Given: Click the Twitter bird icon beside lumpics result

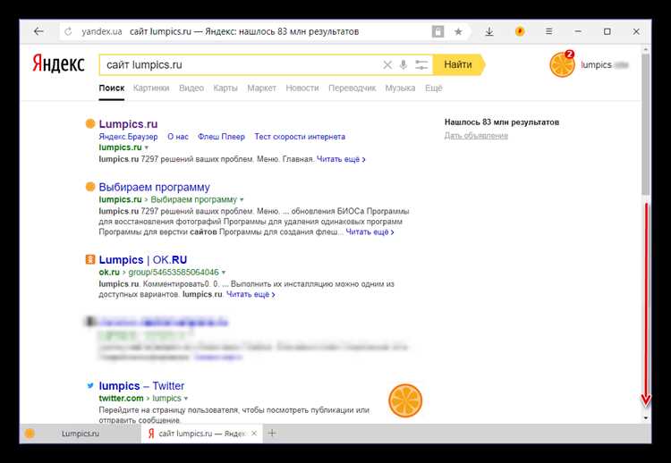Looking at the screenshot, I should (89, 385).
